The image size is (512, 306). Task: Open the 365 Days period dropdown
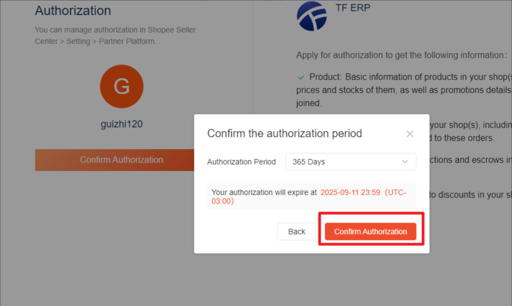(351, 162)
